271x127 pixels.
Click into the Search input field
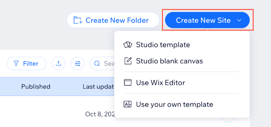pyautogui.click(x=102, y=63)
